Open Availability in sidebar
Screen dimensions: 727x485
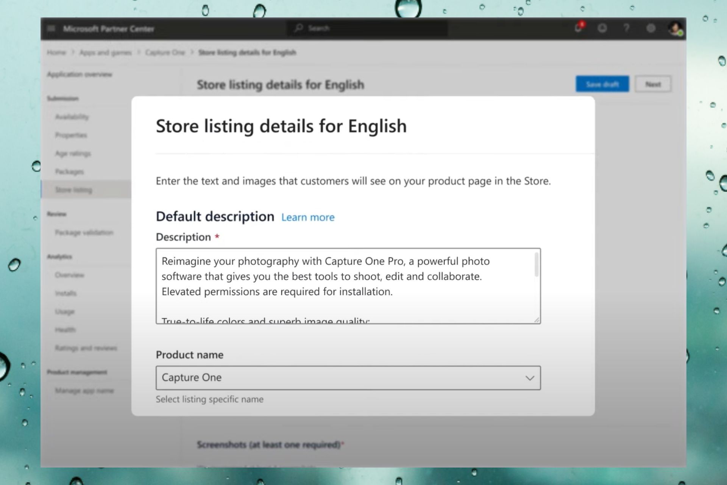click(72, 117)
